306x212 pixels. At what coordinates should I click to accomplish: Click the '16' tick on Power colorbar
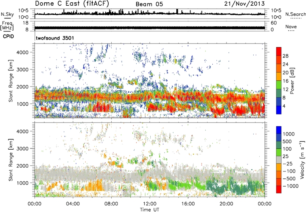[x=285, y=81]
